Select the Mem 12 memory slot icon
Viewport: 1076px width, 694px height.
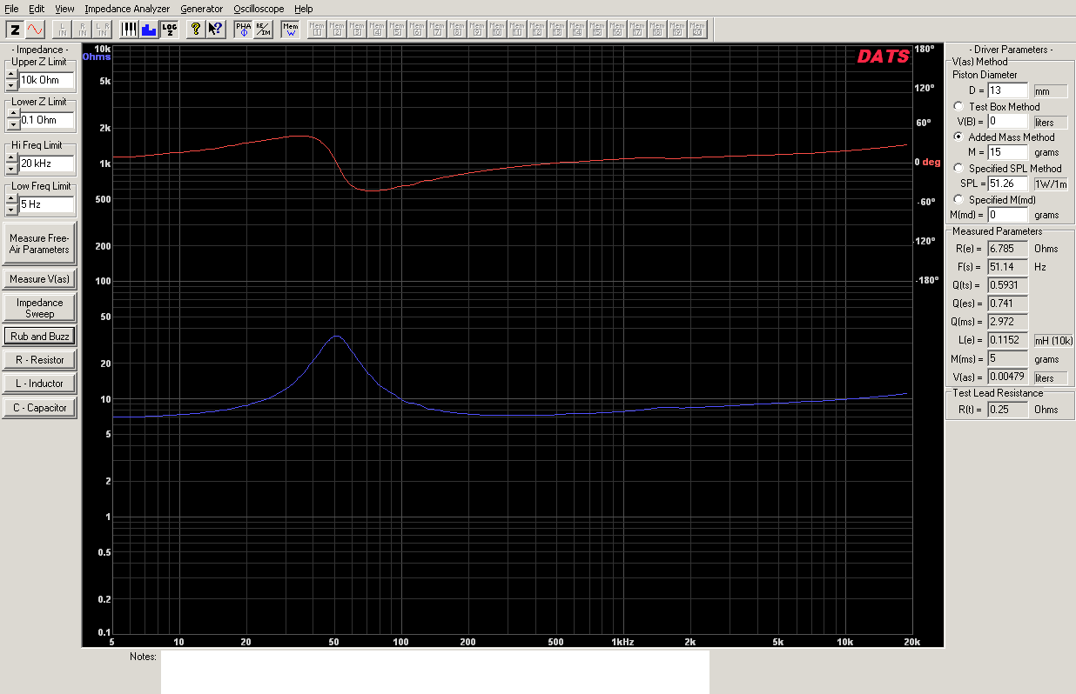coord(537,30)
